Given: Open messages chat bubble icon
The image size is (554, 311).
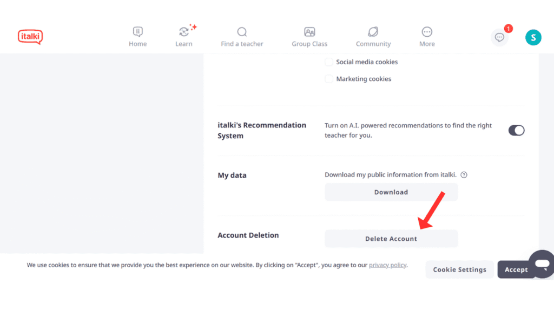Looking at the screenshot, I should click(x=499, y=37).
